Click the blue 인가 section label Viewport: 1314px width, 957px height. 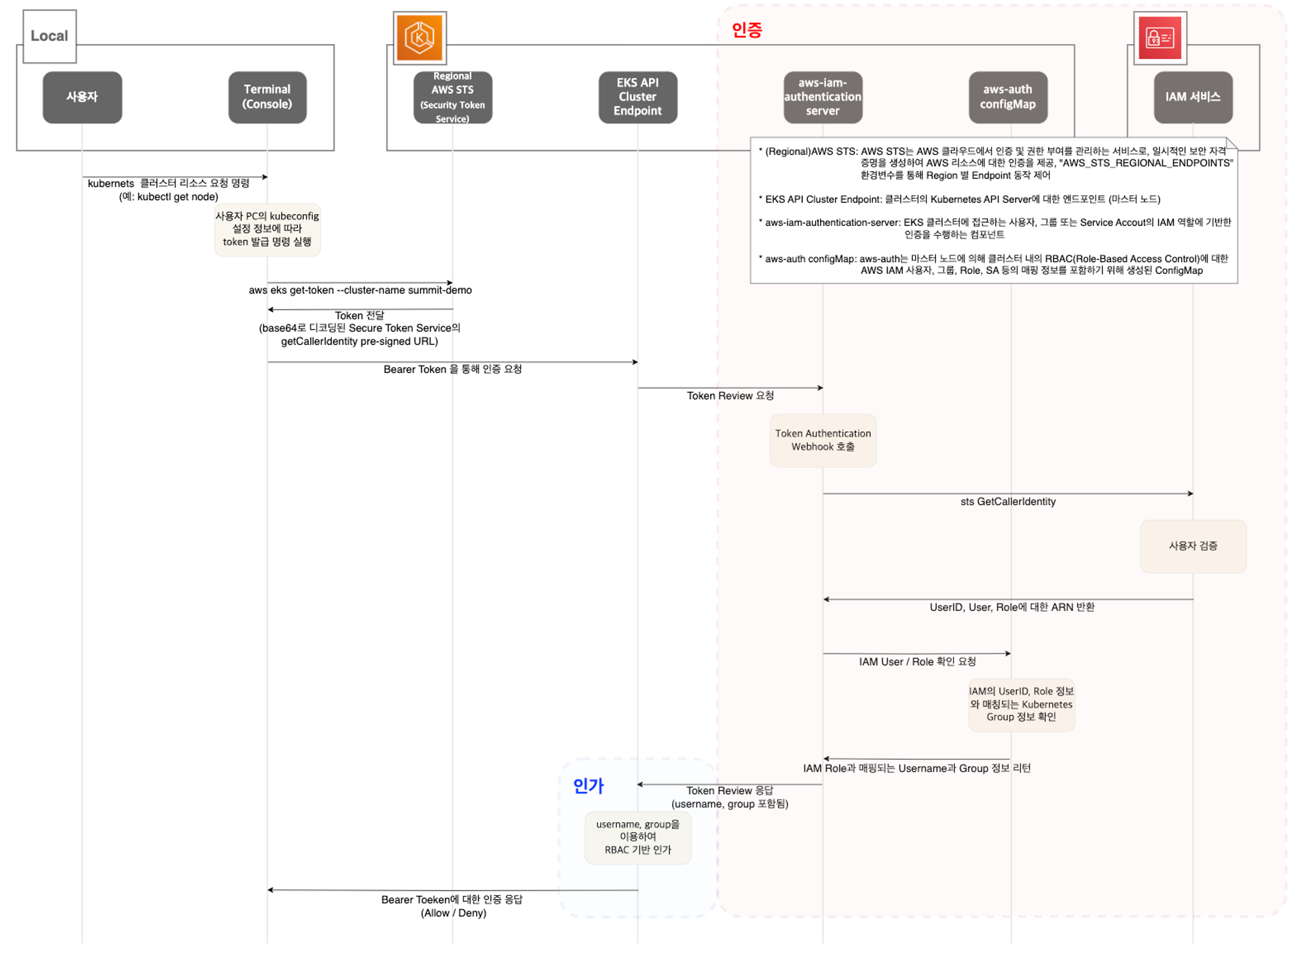tap(588, 786)
